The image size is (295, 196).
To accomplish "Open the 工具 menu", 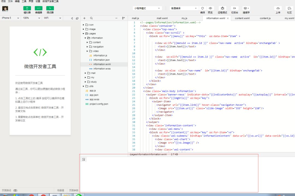I will point(24,1).
